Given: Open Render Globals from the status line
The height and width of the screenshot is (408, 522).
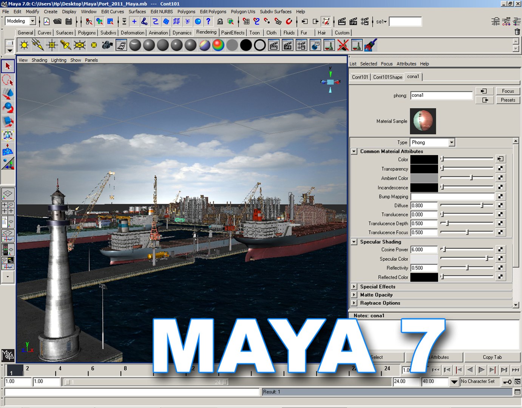Looking at the screenshot, I should tap(364, 22).
